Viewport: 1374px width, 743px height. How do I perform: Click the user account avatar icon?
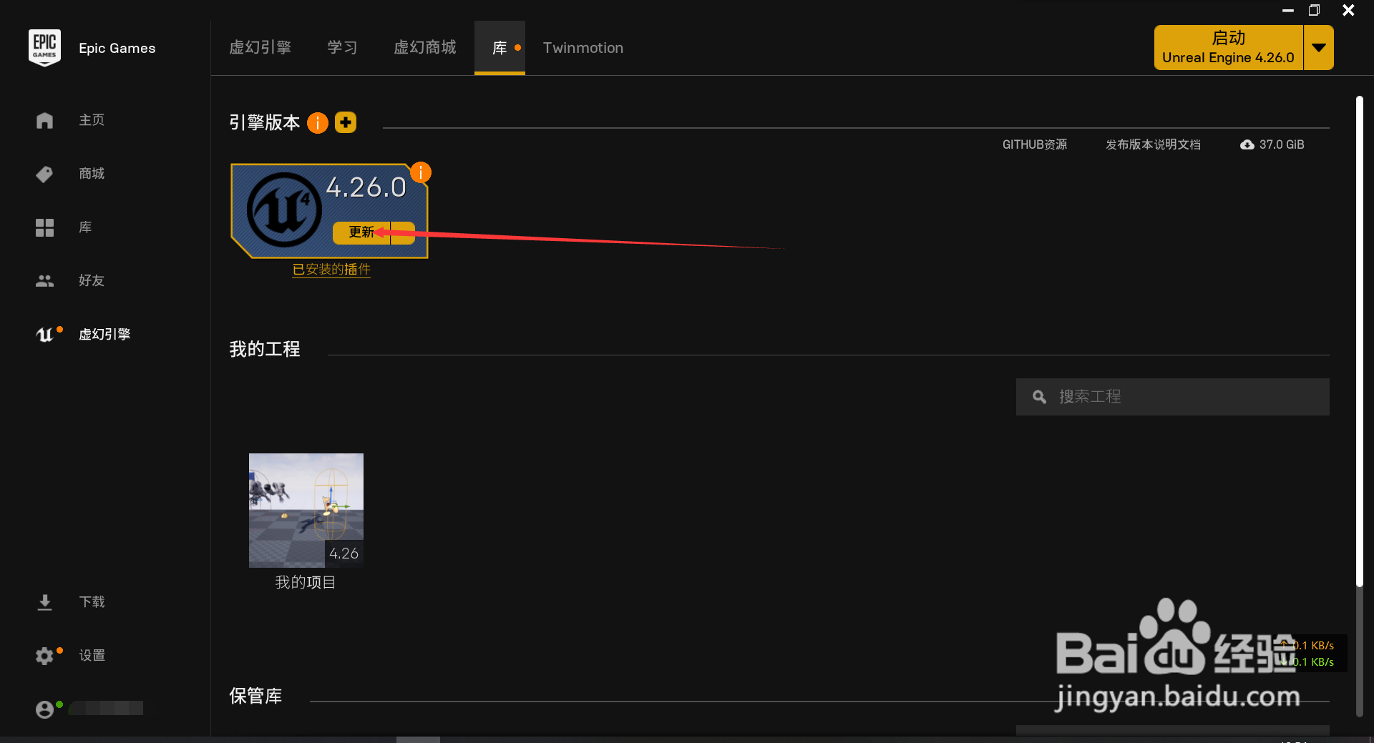[44, 709]
